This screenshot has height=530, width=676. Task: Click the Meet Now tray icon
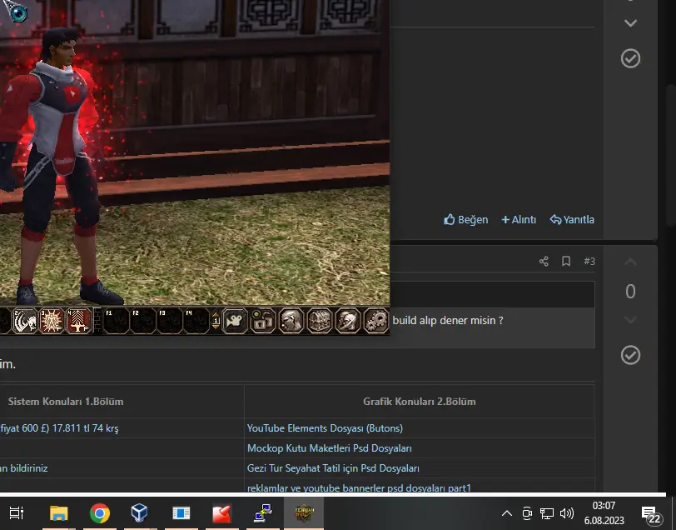[527, 513]
